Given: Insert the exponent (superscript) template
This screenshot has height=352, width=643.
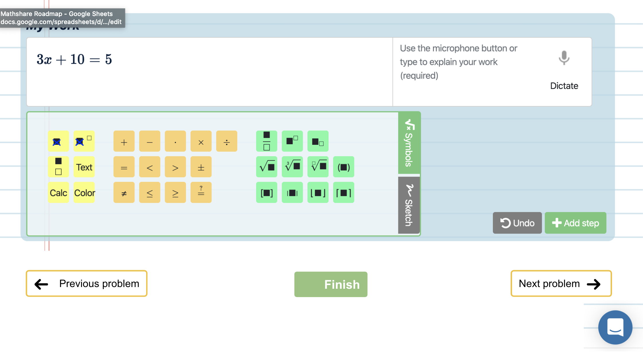Looking at the screenshot, I should point(292,141).
